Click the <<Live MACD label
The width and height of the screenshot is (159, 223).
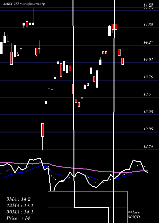tap(134, 214)
